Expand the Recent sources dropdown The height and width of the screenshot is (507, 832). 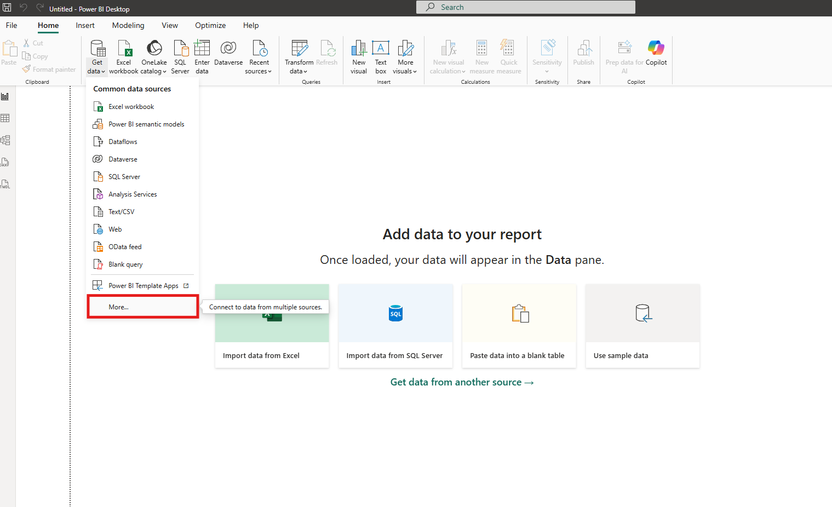[x=259, y=71]
